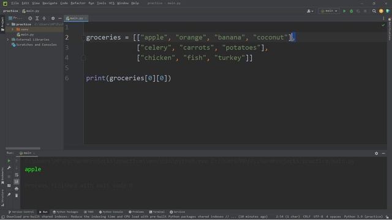
Task: Select the main tab in Run panel
Action: pos(27,153)
